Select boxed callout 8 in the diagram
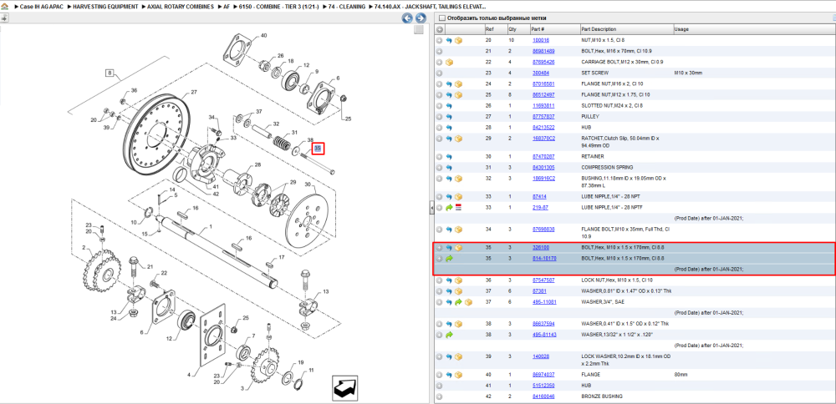 [110, 73]
